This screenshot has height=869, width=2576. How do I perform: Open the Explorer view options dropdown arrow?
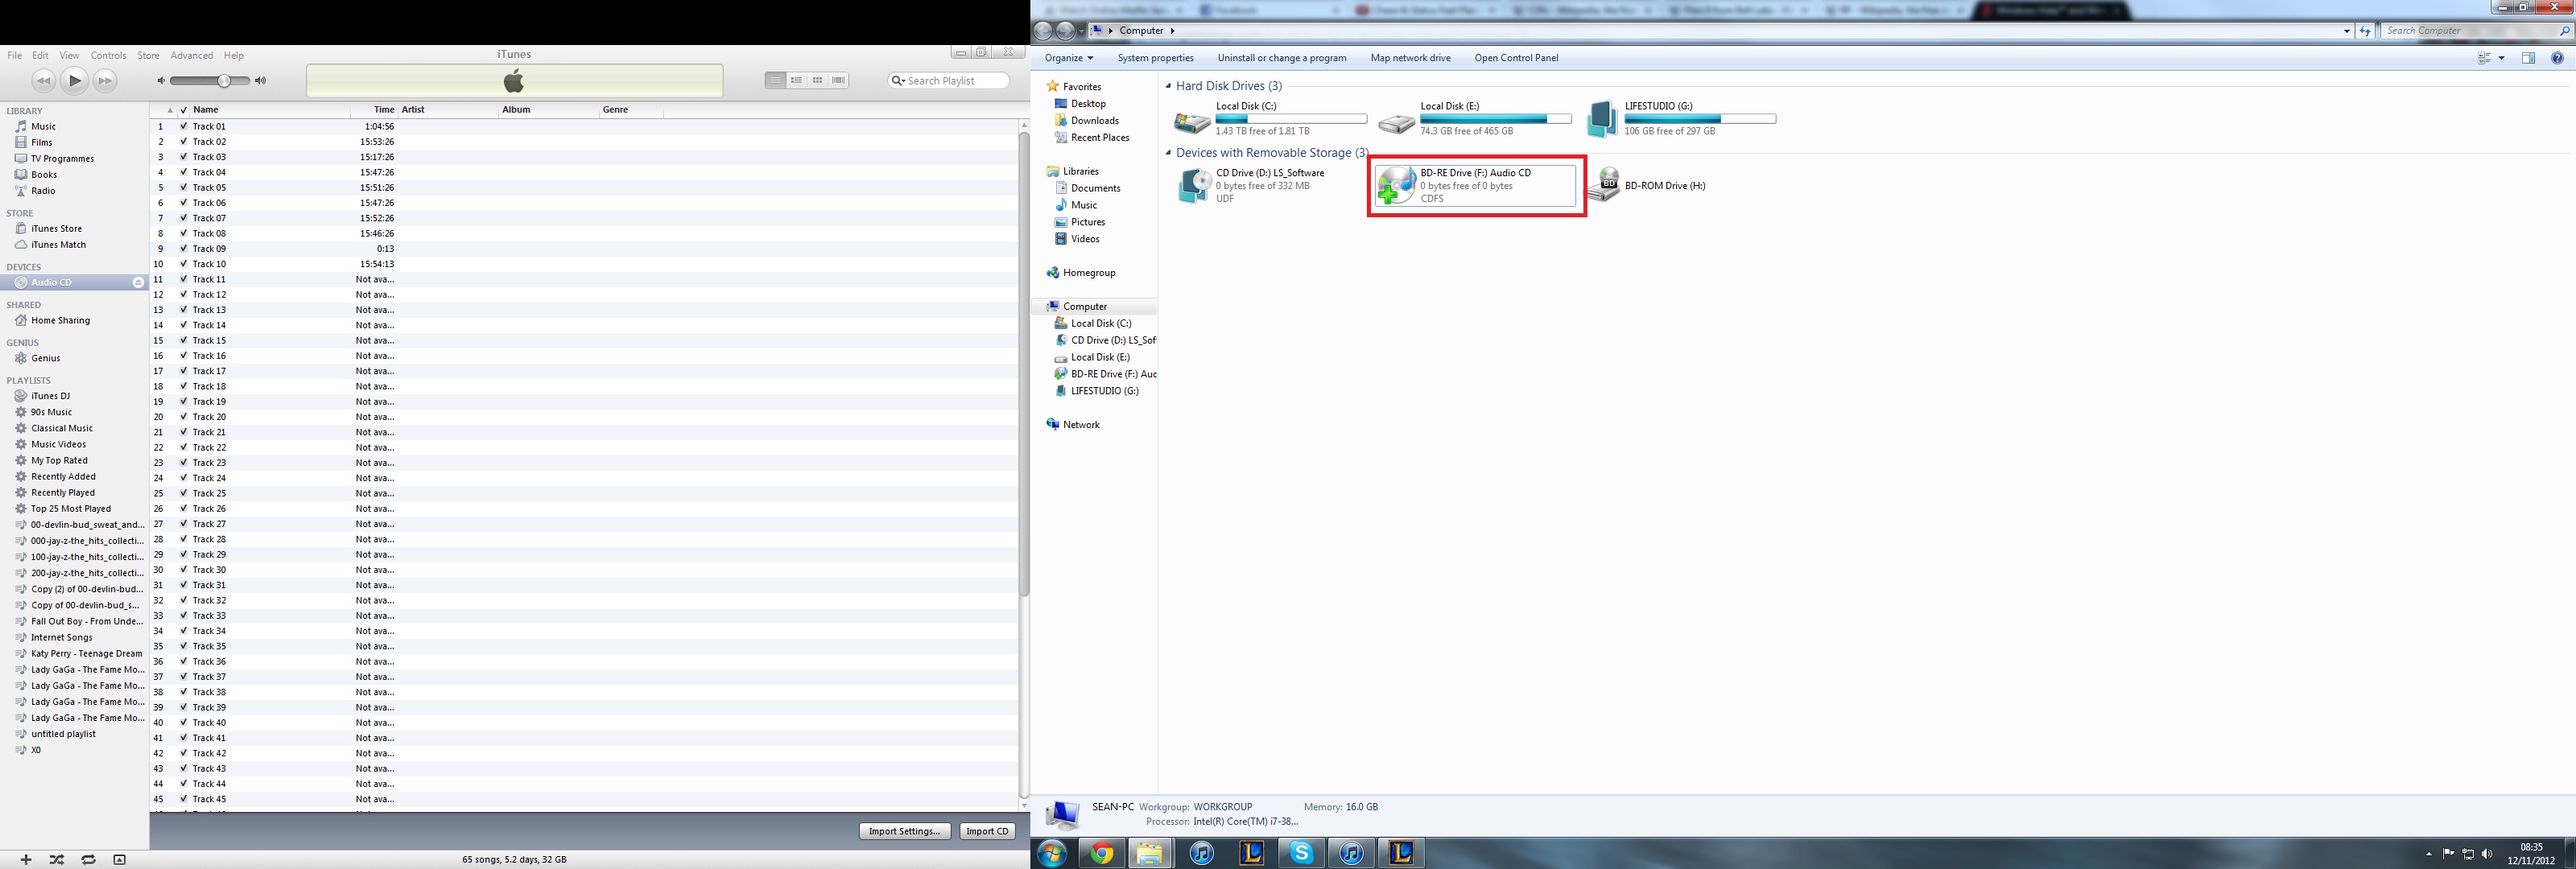[2501, 58]
